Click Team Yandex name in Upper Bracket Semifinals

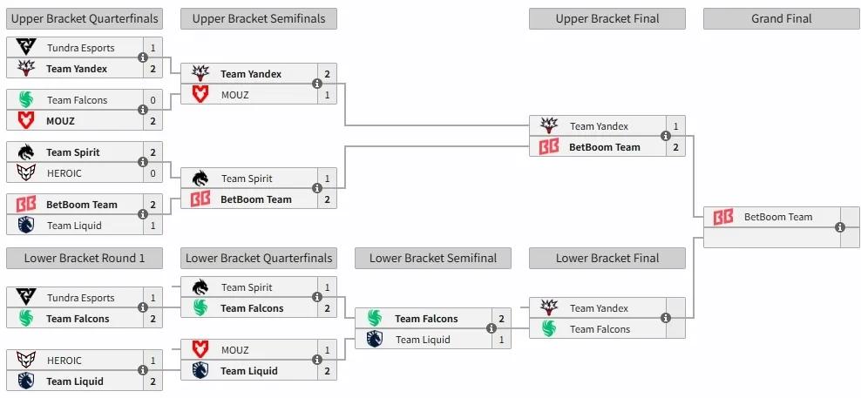pos(251,74)
